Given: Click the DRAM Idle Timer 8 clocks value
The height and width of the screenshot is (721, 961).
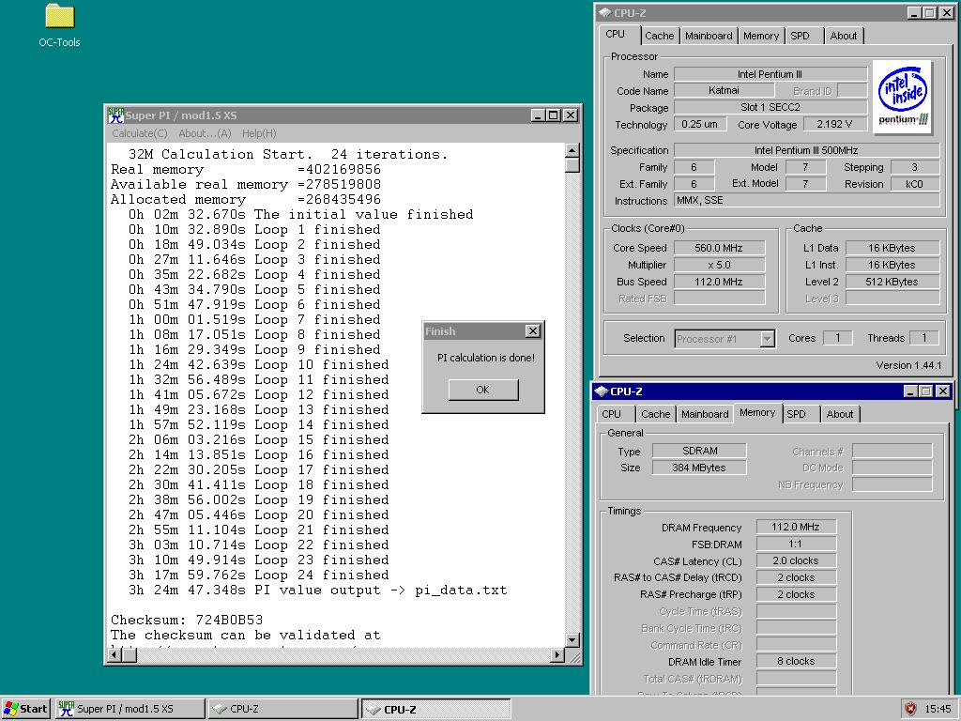Looking at the screenshot, I should pyautogui.click(x=796, y=661).
